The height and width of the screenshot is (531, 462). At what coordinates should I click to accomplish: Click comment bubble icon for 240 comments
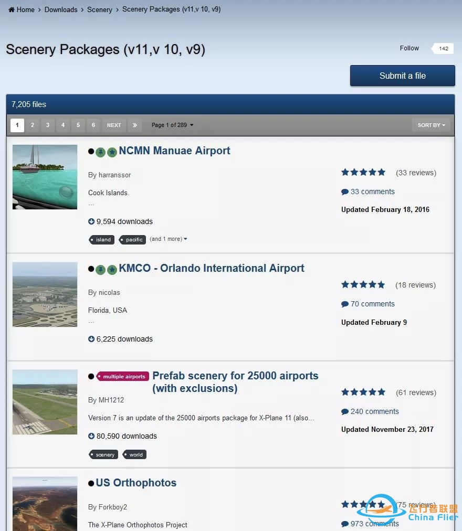click(345, 412)
